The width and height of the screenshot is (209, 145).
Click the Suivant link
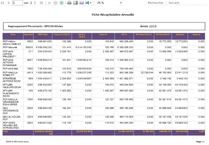[x=174, y=3]
